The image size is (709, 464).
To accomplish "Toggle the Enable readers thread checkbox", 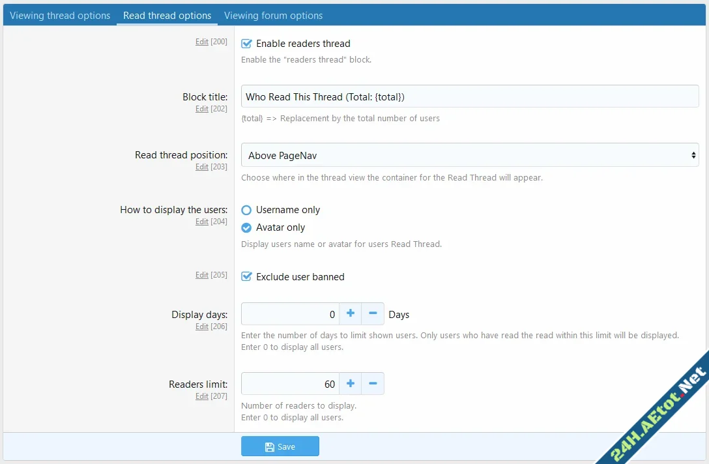I will click(246, 44).
